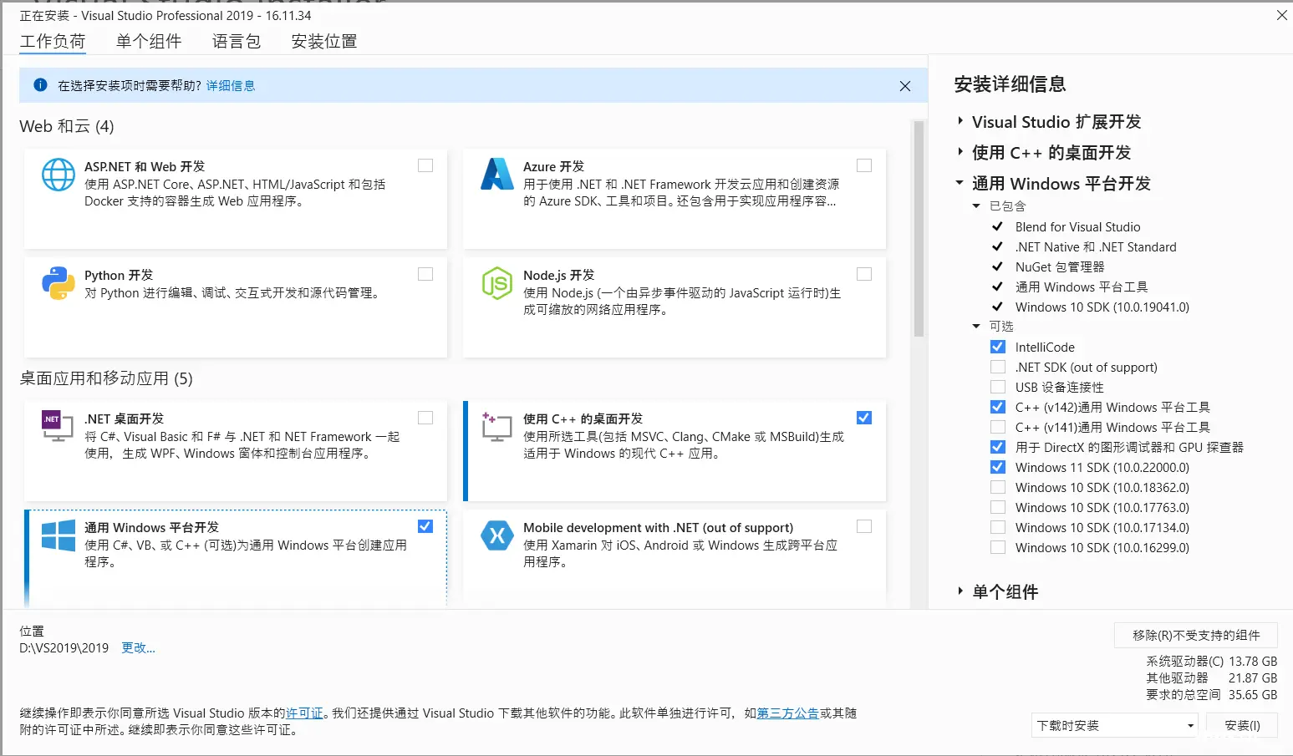1293x756 pixels.
Task: Uncheck C++ (v142) 通用 Windows 平台工具
Action: point(998,407)
